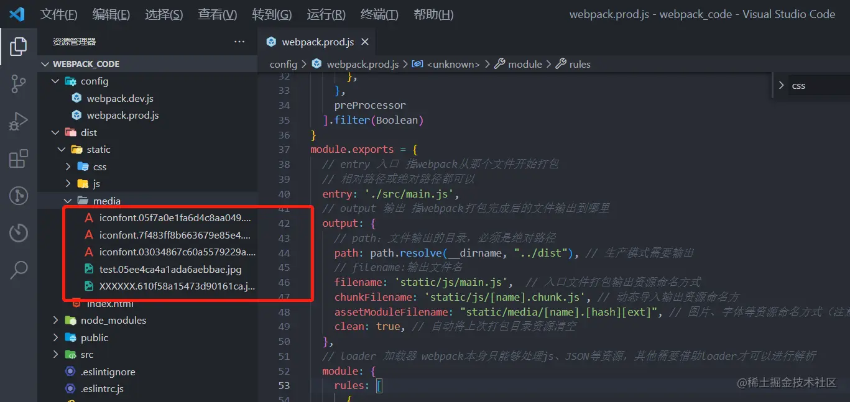Click config in the breadcrumb
The width and height of the screenshot is (850, 402).
tap(284, 64)
